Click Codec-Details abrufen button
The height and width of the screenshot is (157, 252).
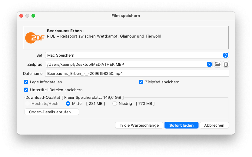coord(52,112)
